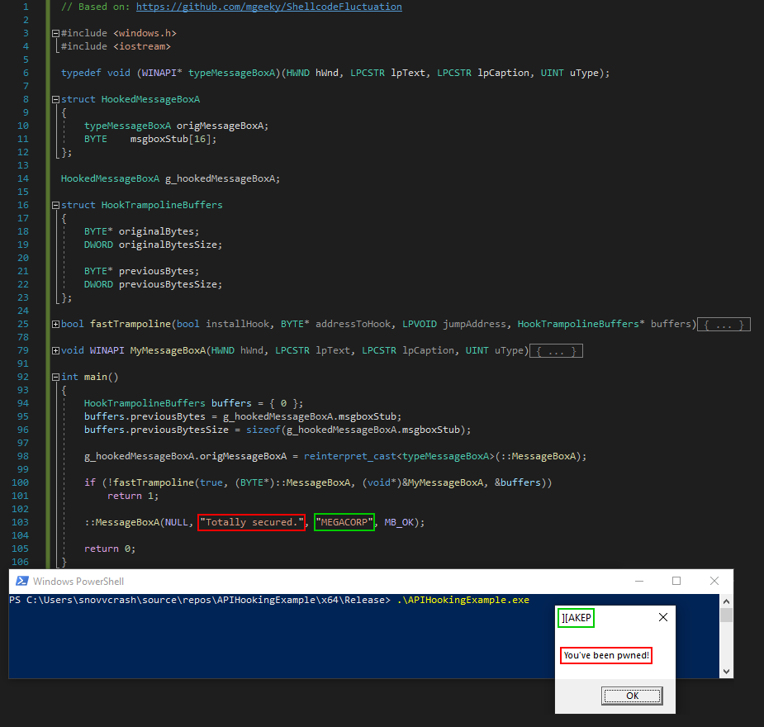This screenshot has width=764, height=727.
Task: Close the ][AKEP message box
Action: 662,617
